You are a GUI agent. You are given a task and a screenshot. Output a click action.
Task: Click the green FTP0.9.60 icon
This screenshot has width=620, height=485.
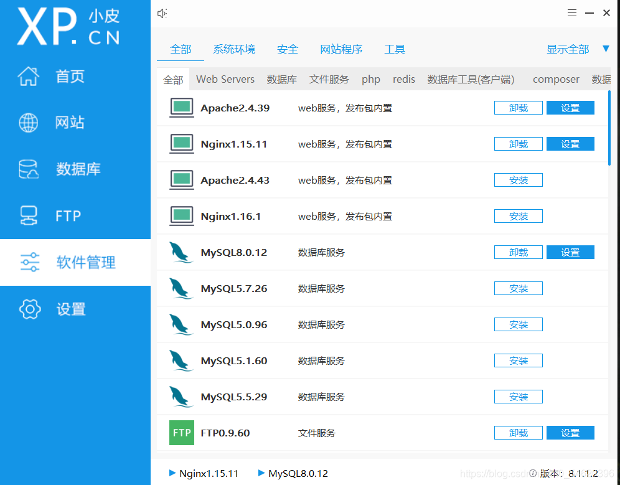coord(182,433)
